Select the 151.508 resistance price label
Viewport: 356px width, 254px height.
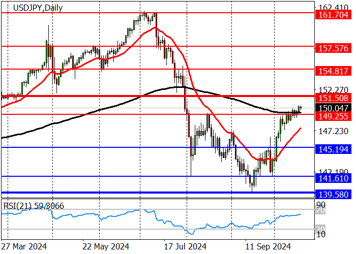point(333,98)
